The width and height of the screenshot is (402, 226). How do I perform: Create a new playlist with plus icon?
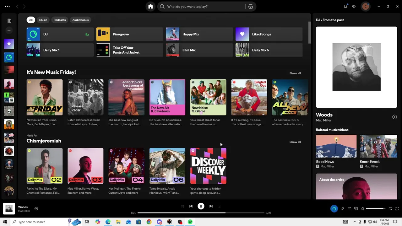[9, 30]
